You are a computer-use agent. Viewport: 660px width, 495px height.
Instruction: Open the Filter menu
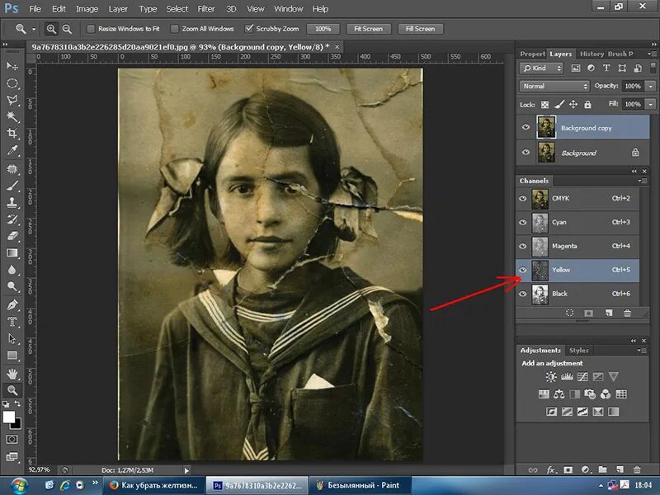click(x=204, y=9)
